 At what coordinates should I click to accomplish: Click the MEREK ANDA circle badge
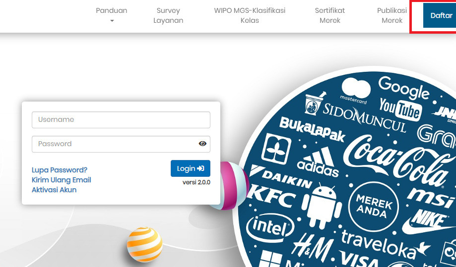pos(373,207)
